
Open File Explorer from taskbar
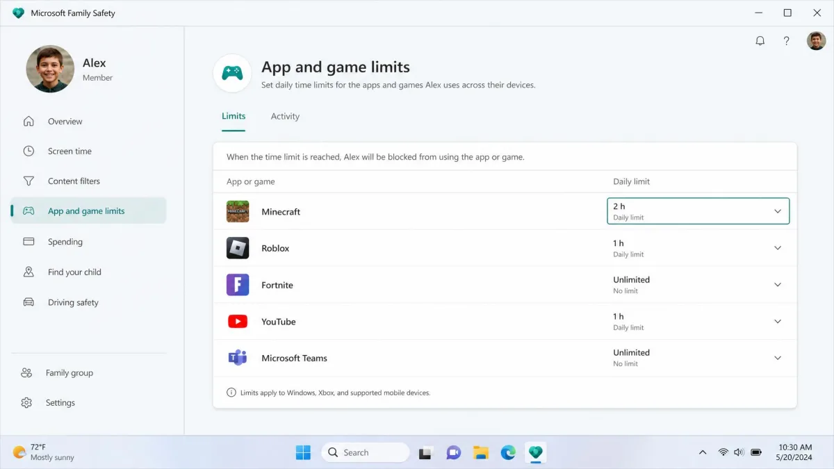[x=481, y=453]
